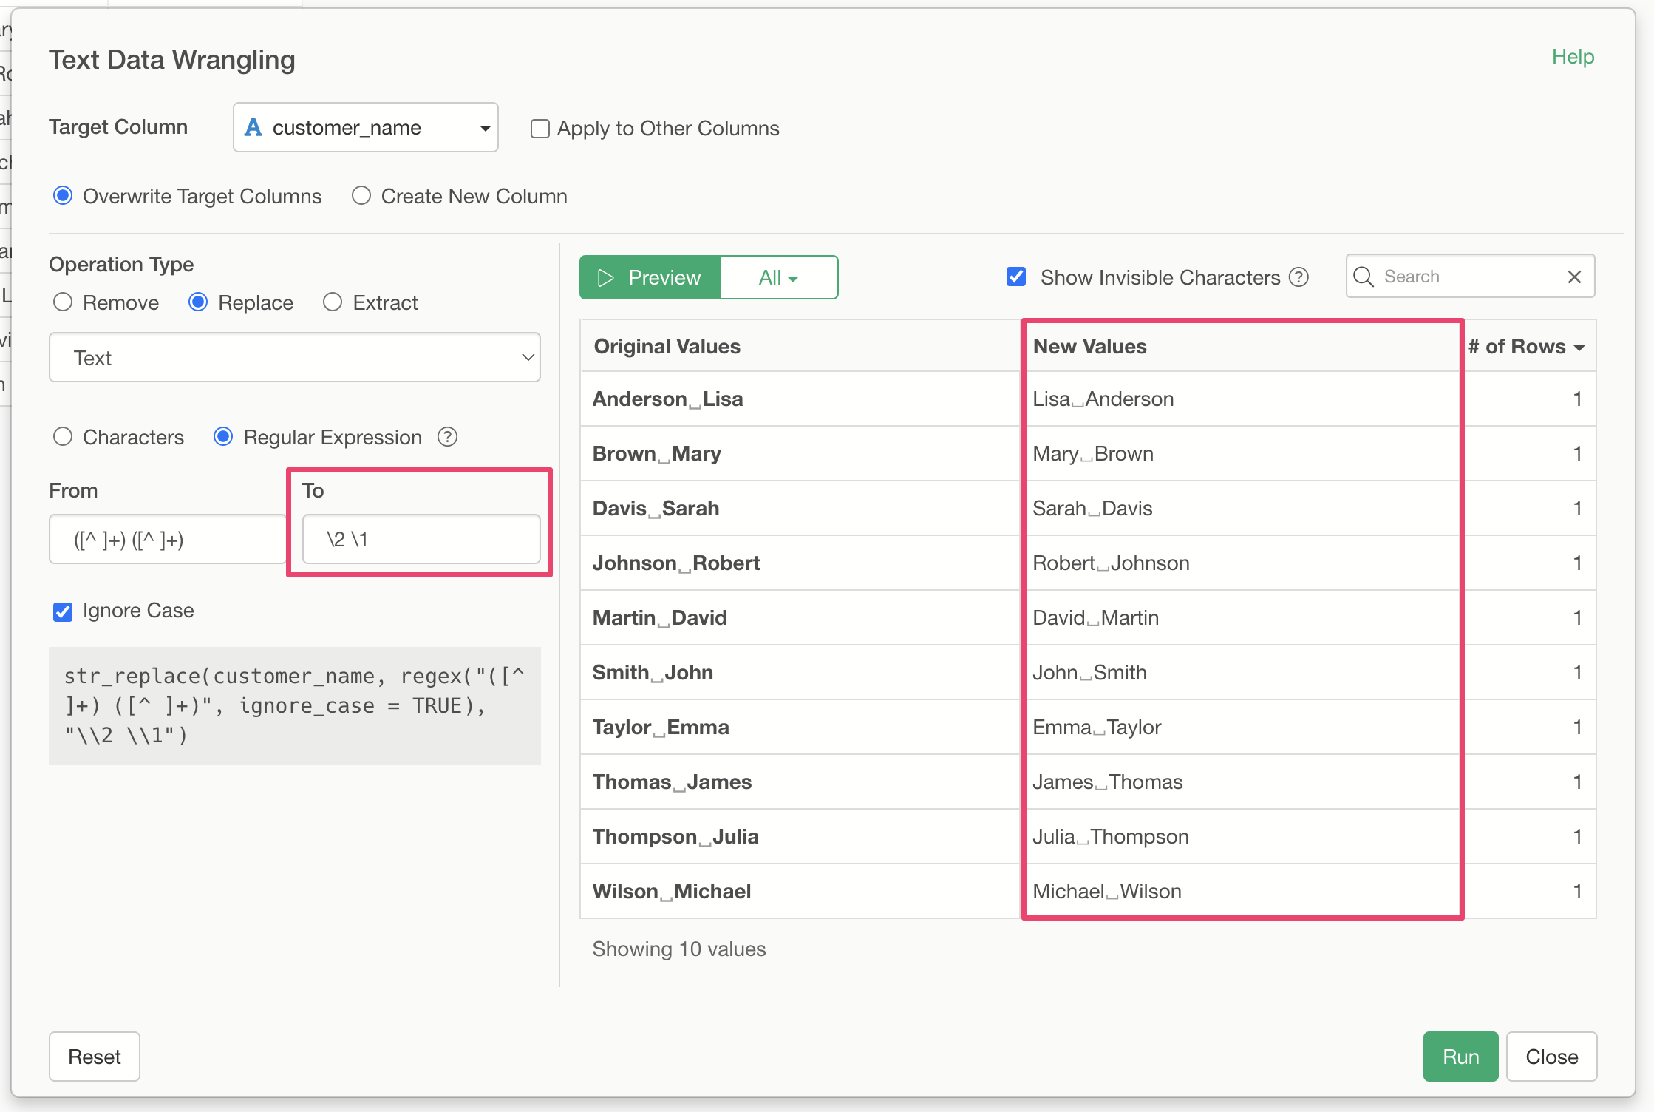Open the Help link
The image size is (1654, 1112).
pos(1573,57)
